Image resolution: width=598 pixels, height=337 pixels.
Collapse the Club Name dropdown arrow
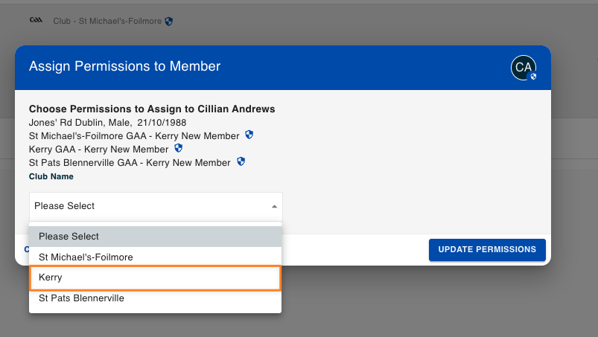[x=274, y=206]
